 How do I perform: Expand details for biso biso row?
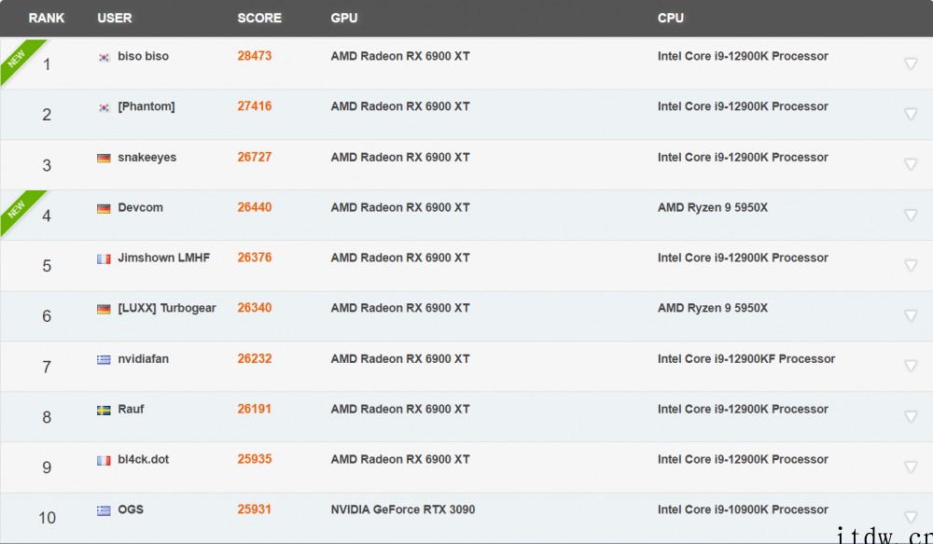click(911, 63)
